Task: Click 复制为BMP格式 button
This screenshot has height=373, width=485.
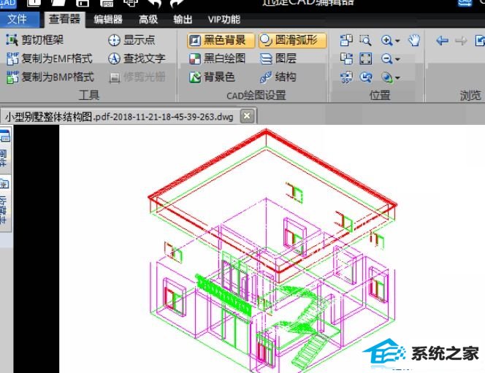Action: tap(50, 77)
